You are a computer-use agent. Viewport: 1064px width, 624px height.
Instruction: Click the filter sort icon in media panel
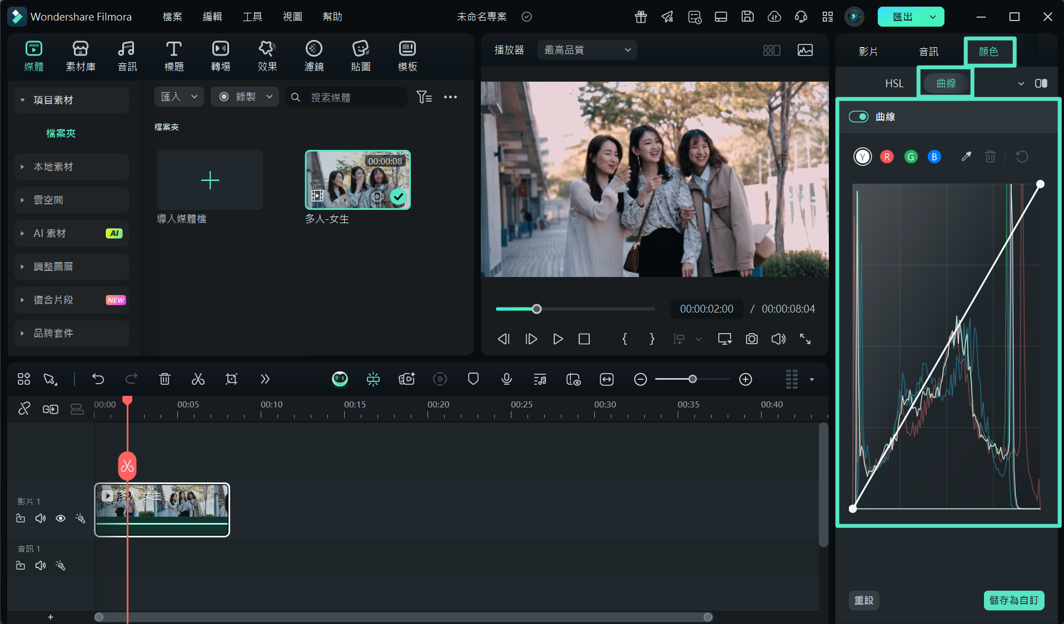click(x=424, y=97)
